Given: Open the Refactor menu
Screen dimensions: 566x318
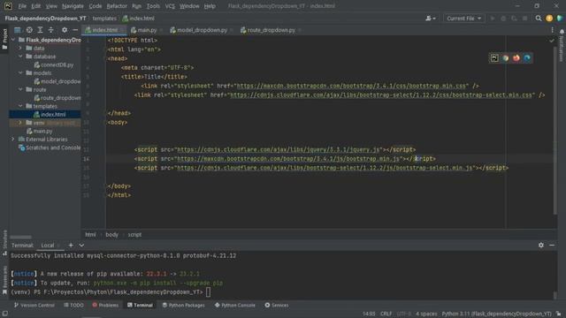Looking at the screenshot, I should click(x=117, y=6).
